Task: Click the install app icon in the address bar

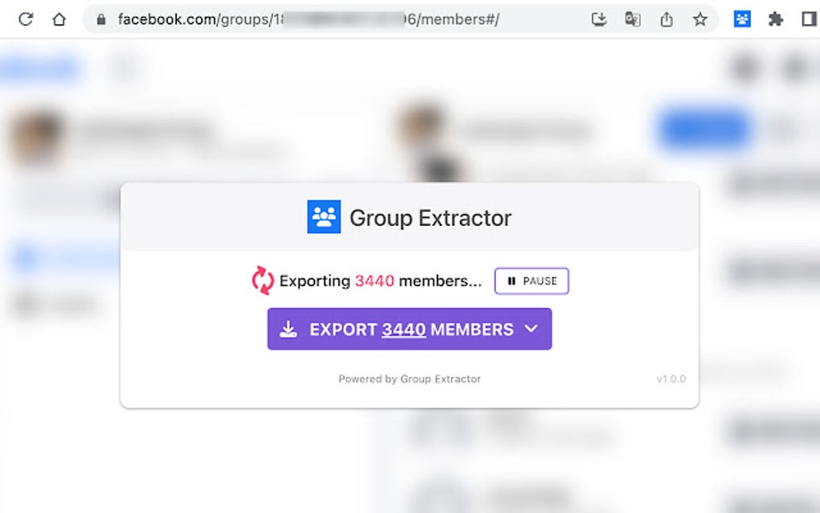Action: [599, 20]
